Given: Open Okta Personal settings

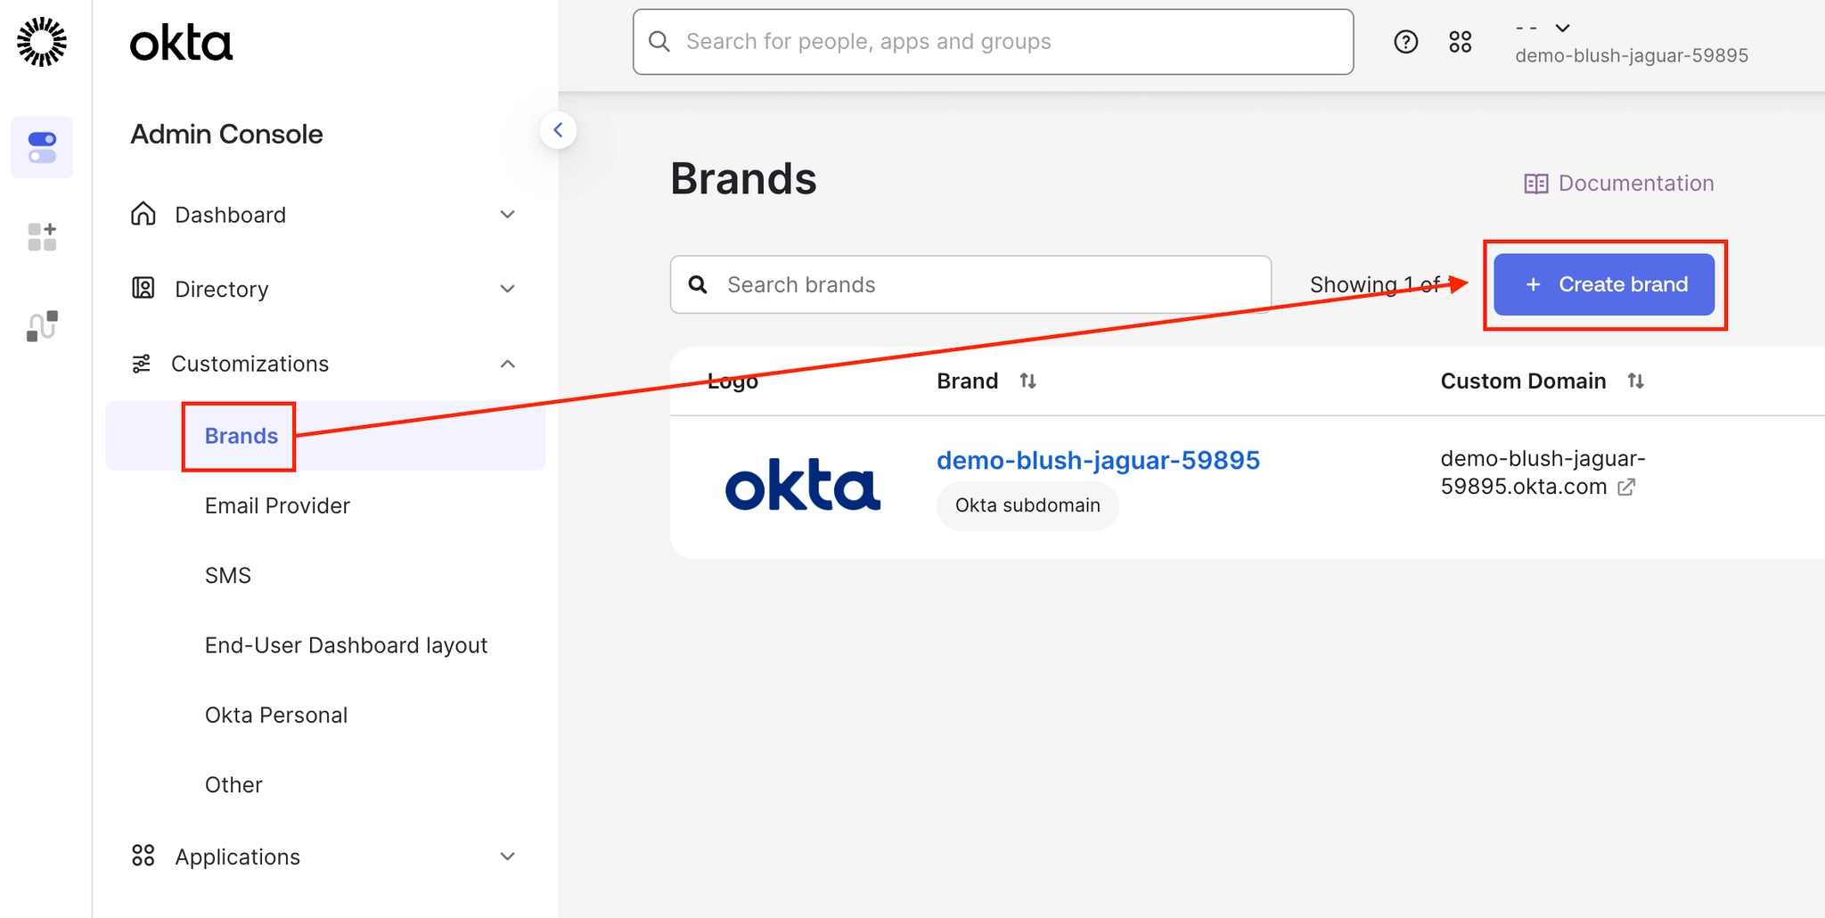Looking at the screenshot, I should point(276,715).
